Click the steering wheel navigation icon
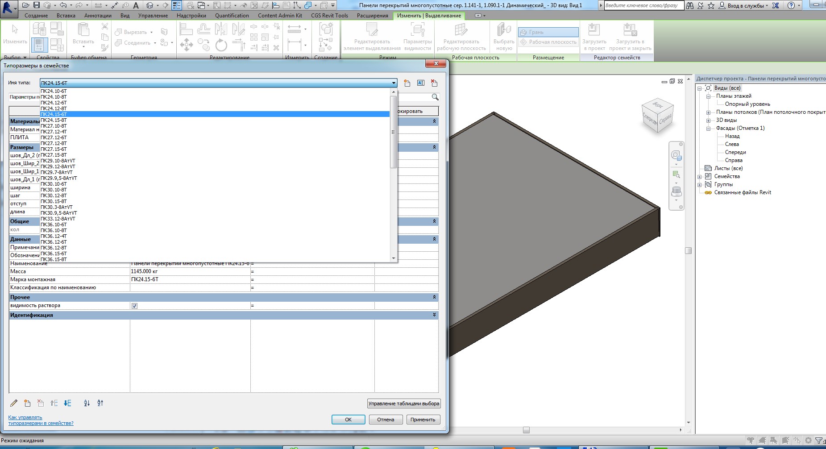Screen dimensions: 826x449 click(676, 155)
